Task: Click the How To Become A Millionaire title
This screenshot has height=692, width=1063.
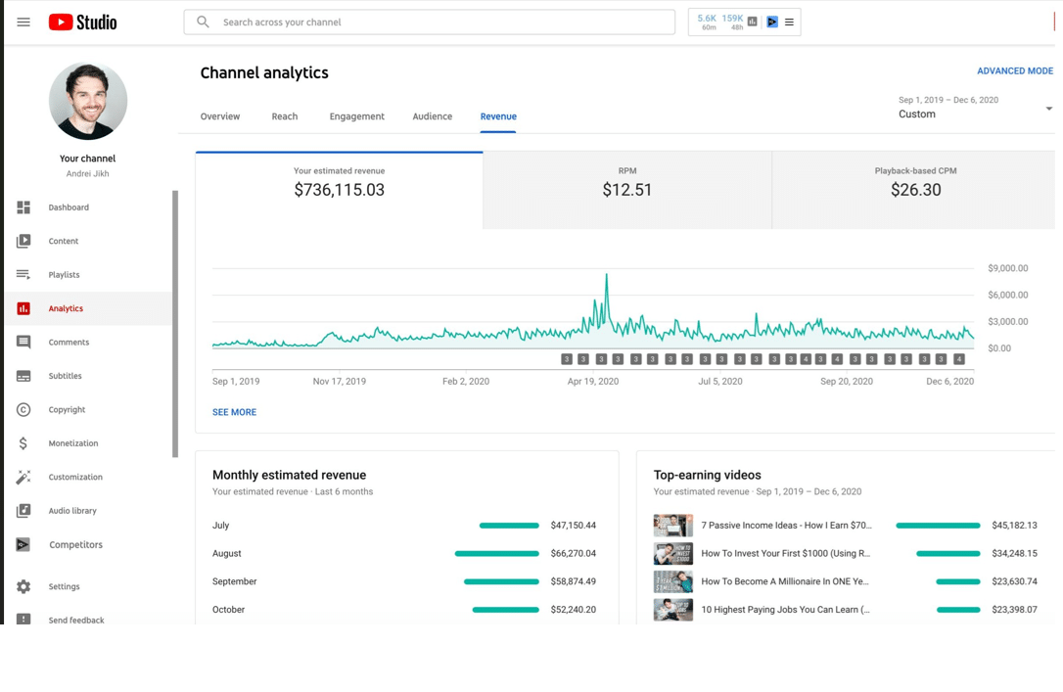Action: coord(785,581)
